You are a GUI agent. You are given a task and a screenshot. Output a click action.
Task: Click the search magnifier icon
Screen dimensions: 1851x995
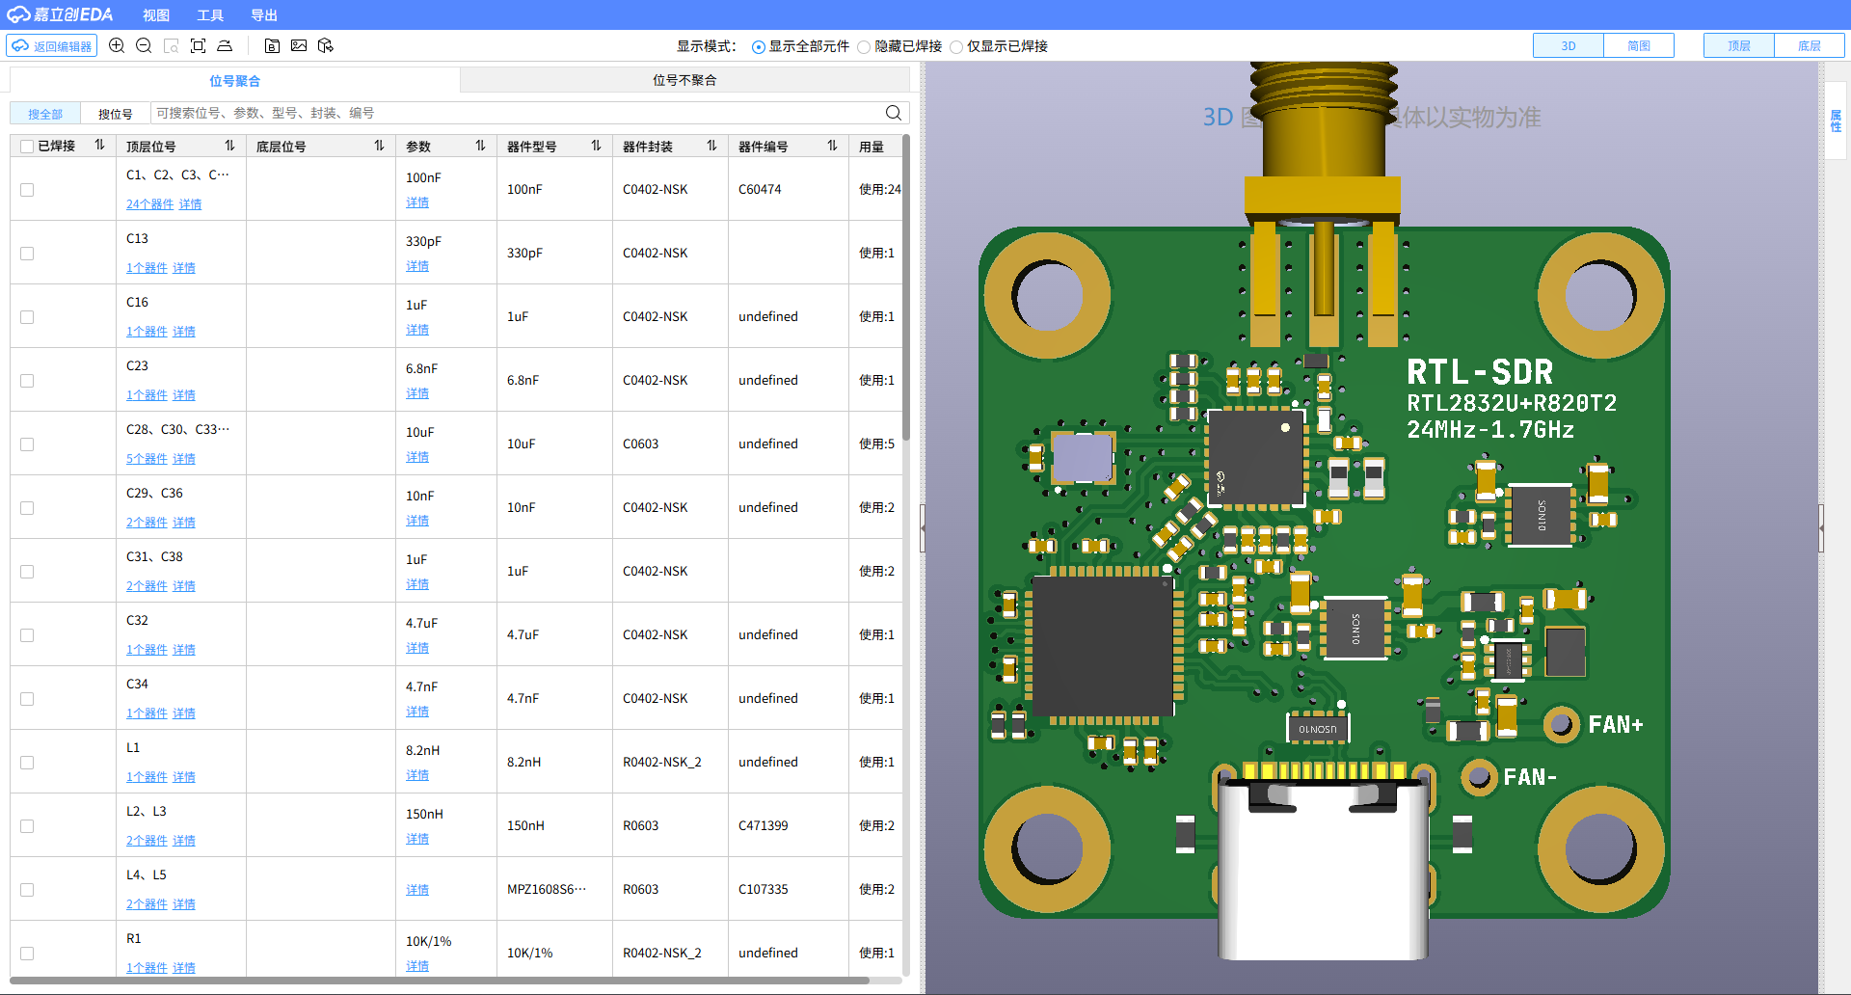point(894,113)
